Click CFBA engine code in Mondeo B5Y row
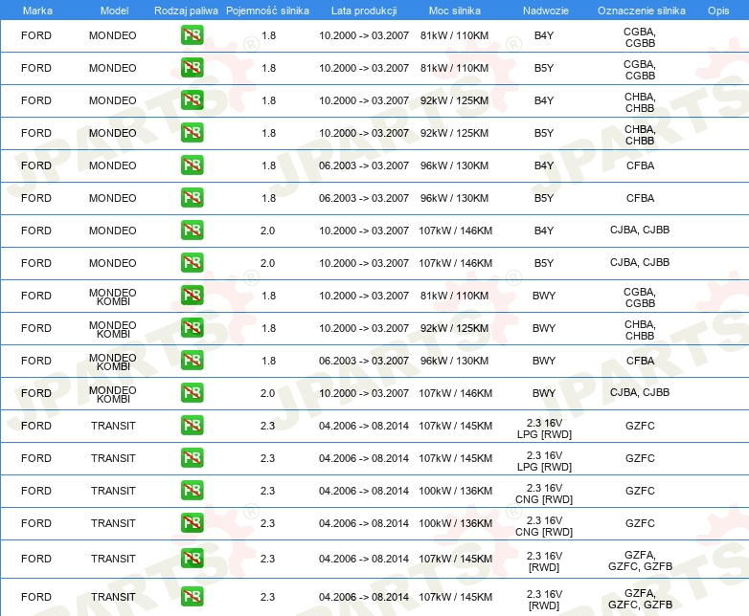Viewport: 749px width, 616px height. pyautogui.click(x=640, y=198)
